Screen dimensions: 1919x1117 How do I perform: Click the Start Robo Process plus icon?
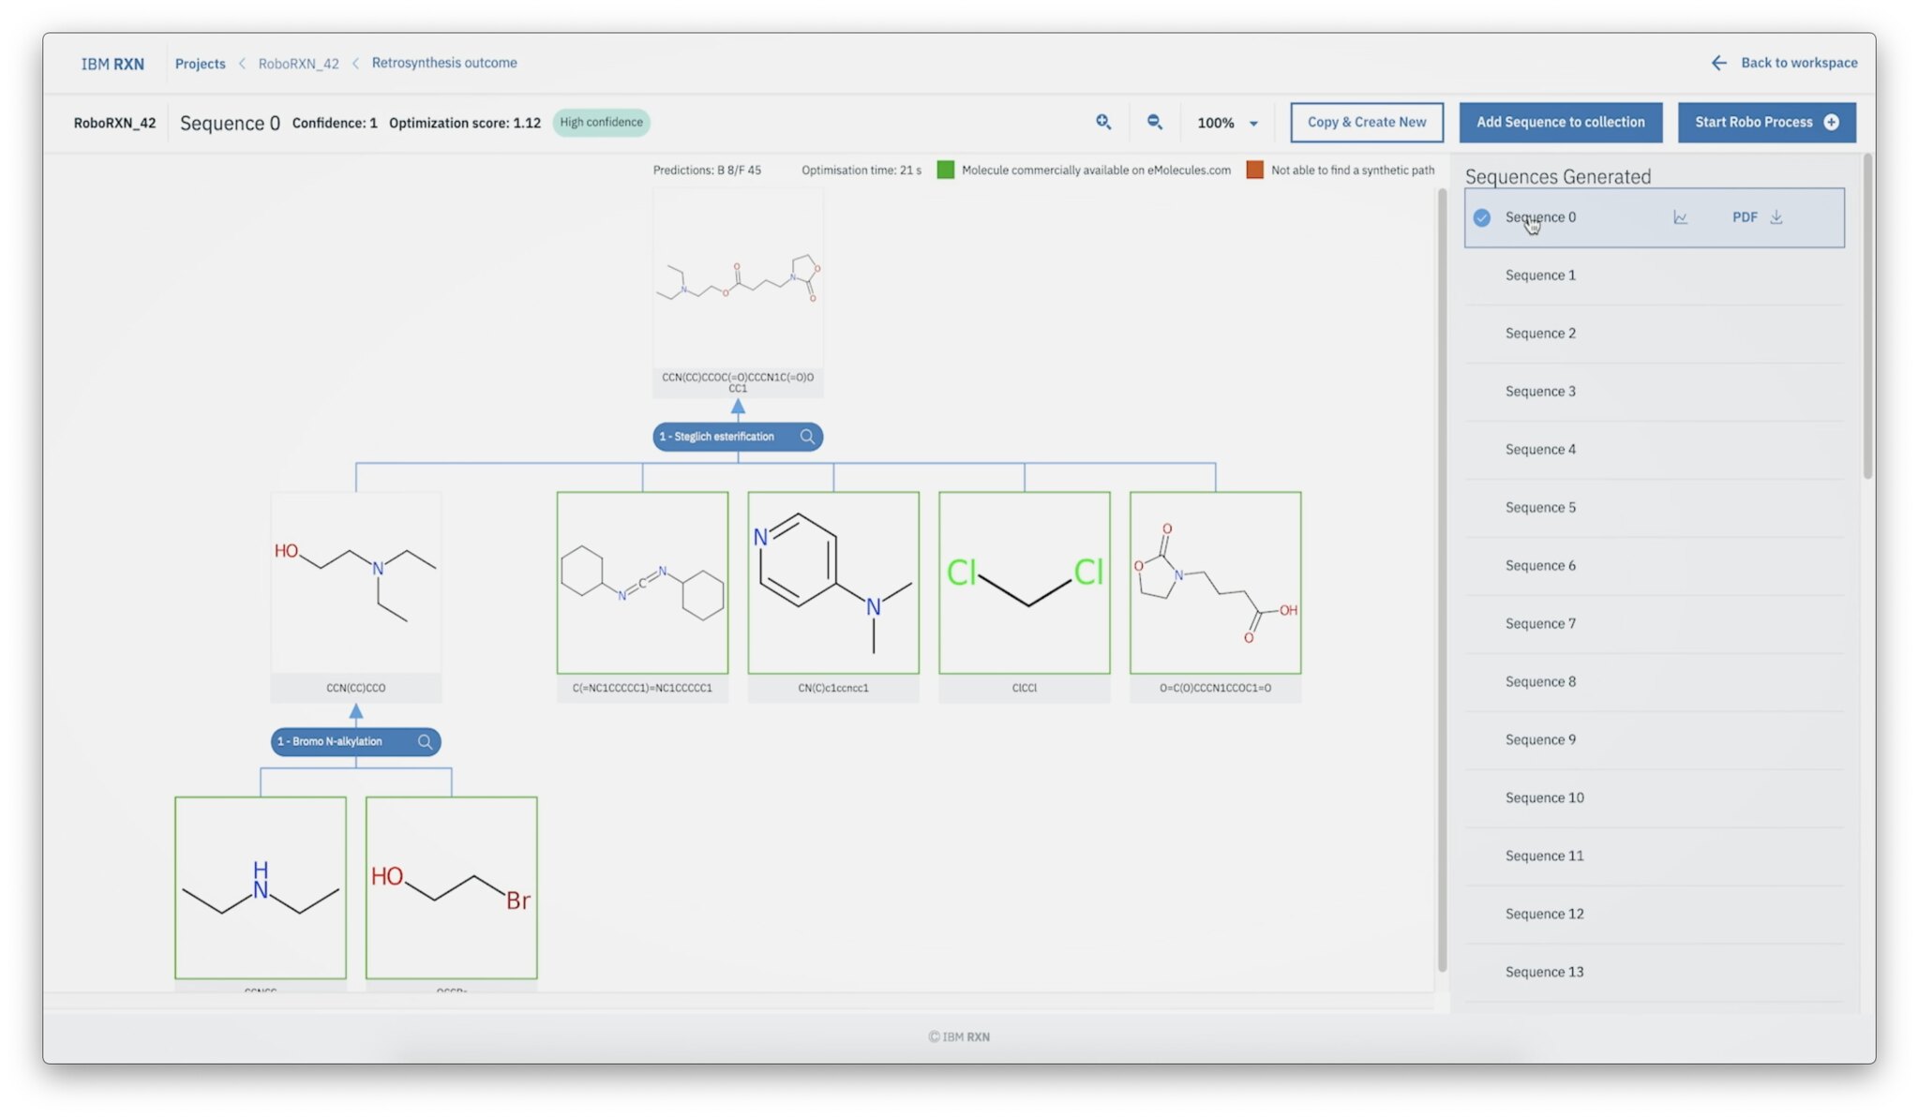(x=1836, y=123)
